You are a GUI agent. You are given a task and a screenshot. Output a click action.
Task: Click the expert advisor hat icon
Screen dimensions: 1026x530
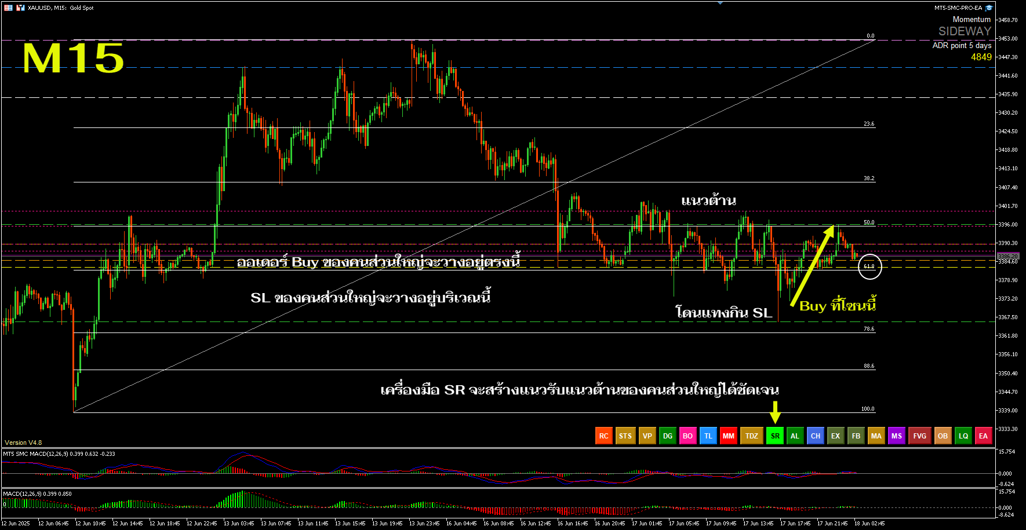989,8
